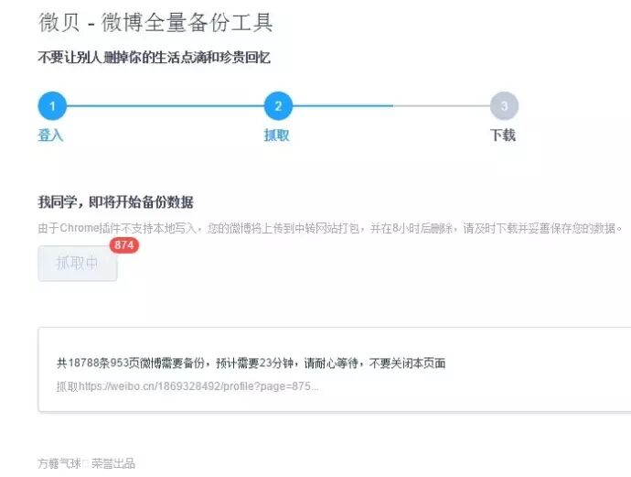The image size is (631, 477).
Task: Click the blue progress line between steps 1 and 2
Action: (165, 106)
